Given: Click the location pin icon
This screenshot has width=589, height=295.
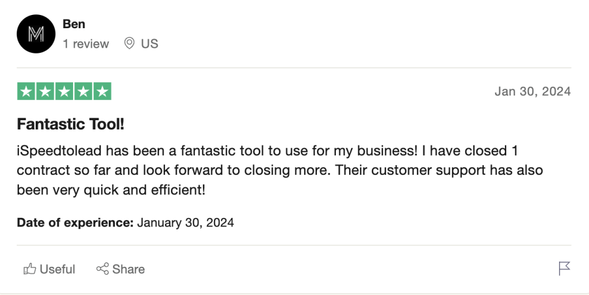Looking at the screenshot, I should pyautogui.click(x=129, y=44).
